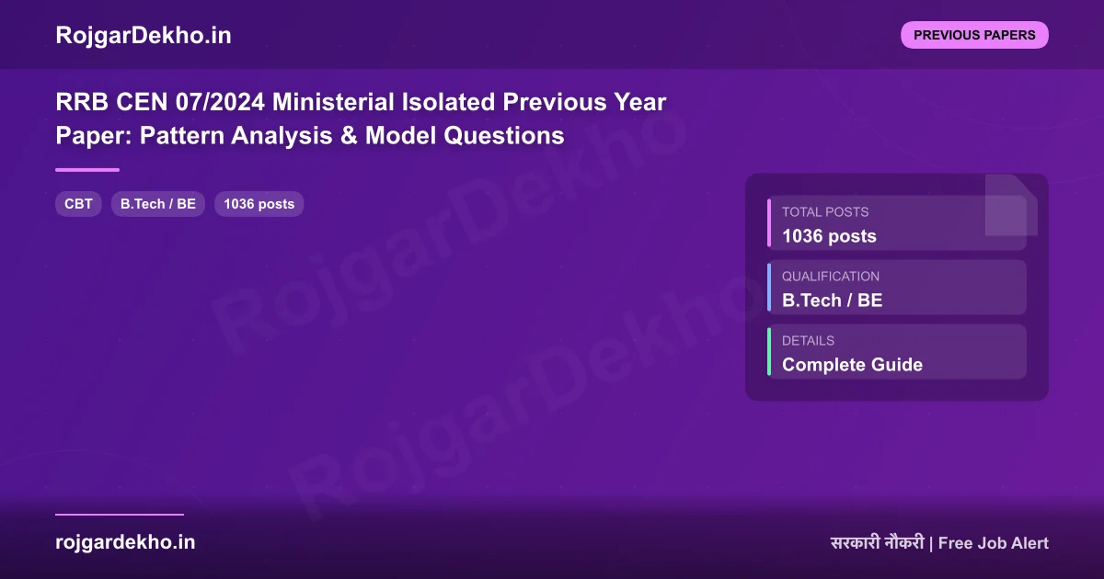
Task: Open the PREVIOUS PAPERS button
Action: click(974, 35)
